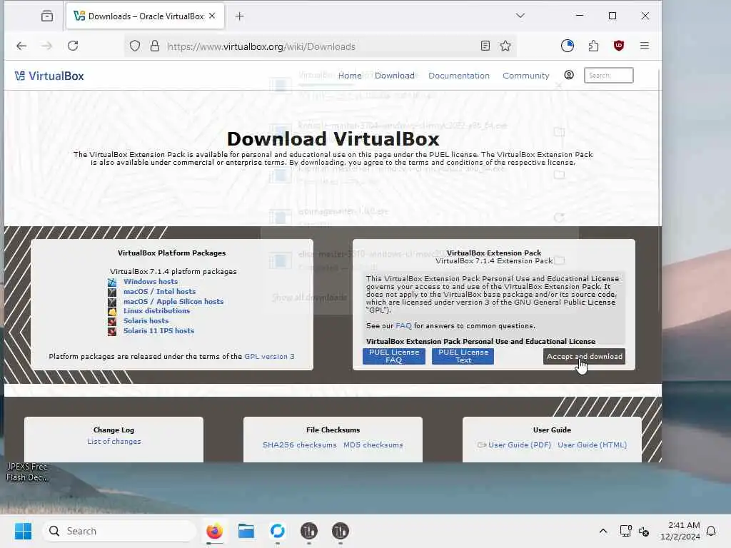Click the Accept and download button
The height and width of the screenshot is (548, 731).
(x=584, y=357)
